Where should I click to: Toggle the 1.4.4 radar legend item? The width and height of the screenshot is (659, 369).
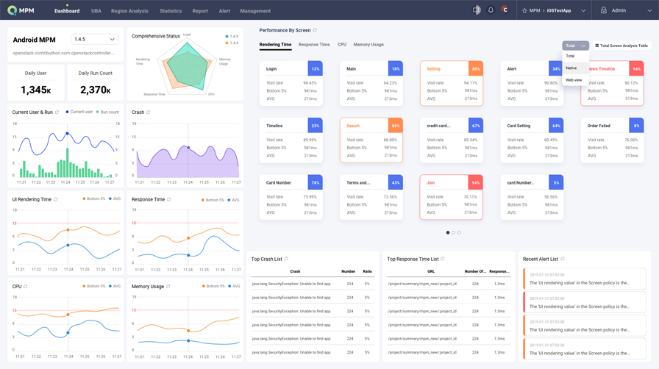(232, 43)
